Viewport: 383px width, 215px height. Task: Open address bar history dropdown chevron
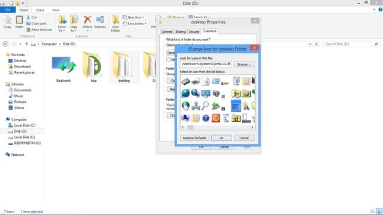click(310, 44)
